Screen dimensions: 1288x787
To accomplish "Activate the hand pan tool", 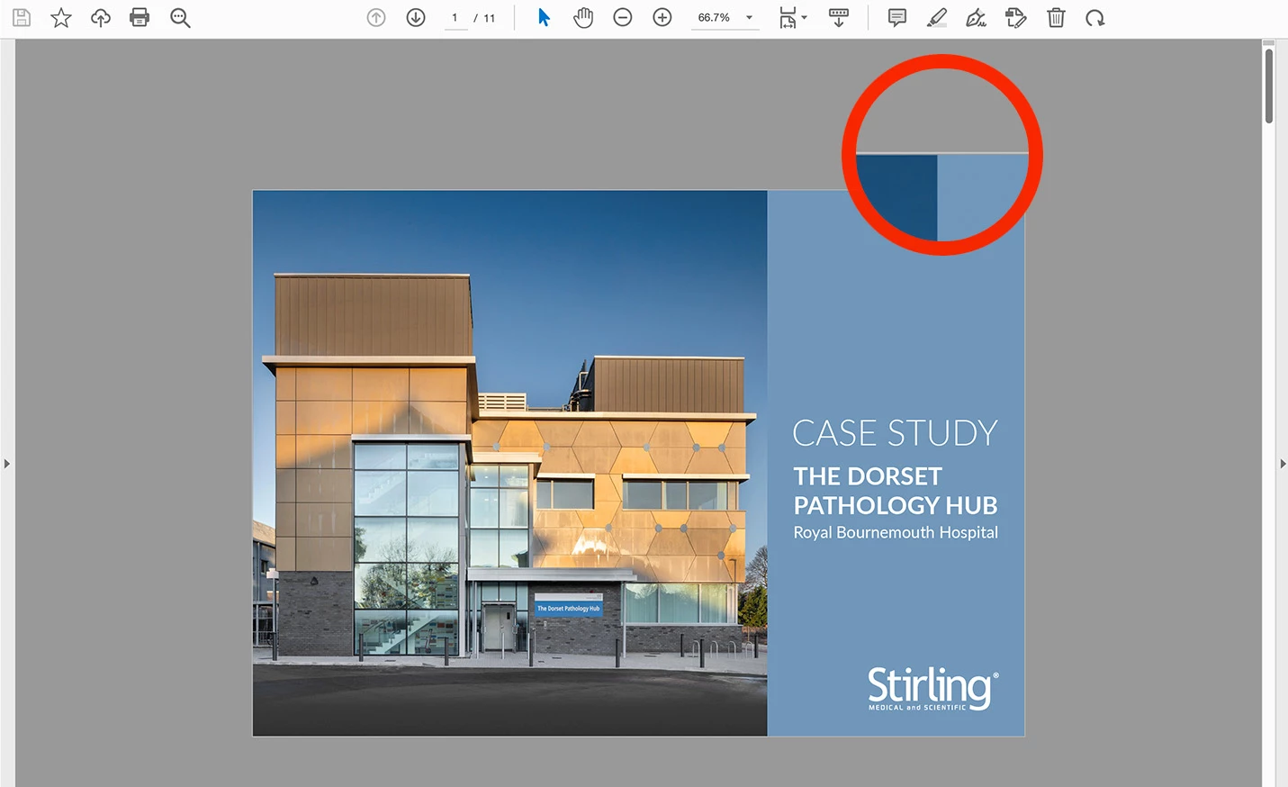I will 583,18.
